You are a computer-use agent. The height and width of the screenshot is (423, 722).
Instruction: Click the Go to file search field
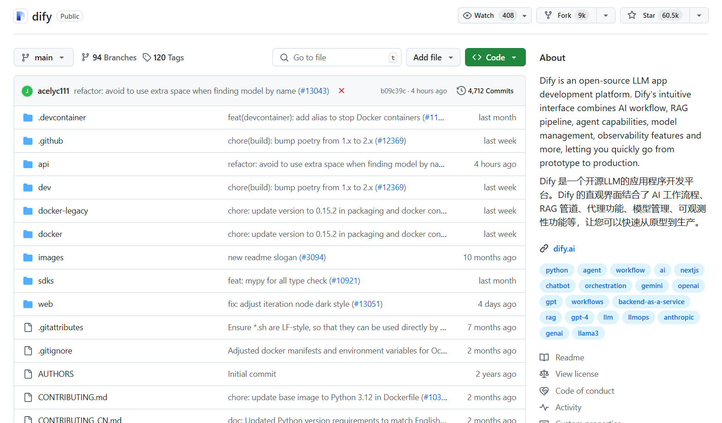[337, 57]
